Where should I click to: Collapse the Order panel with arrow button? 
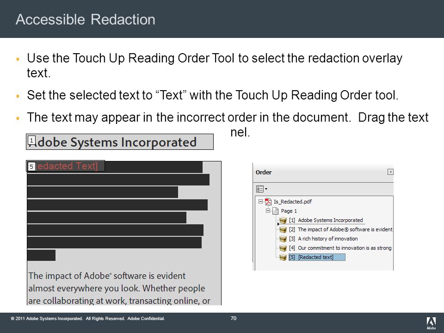[390, 172]
